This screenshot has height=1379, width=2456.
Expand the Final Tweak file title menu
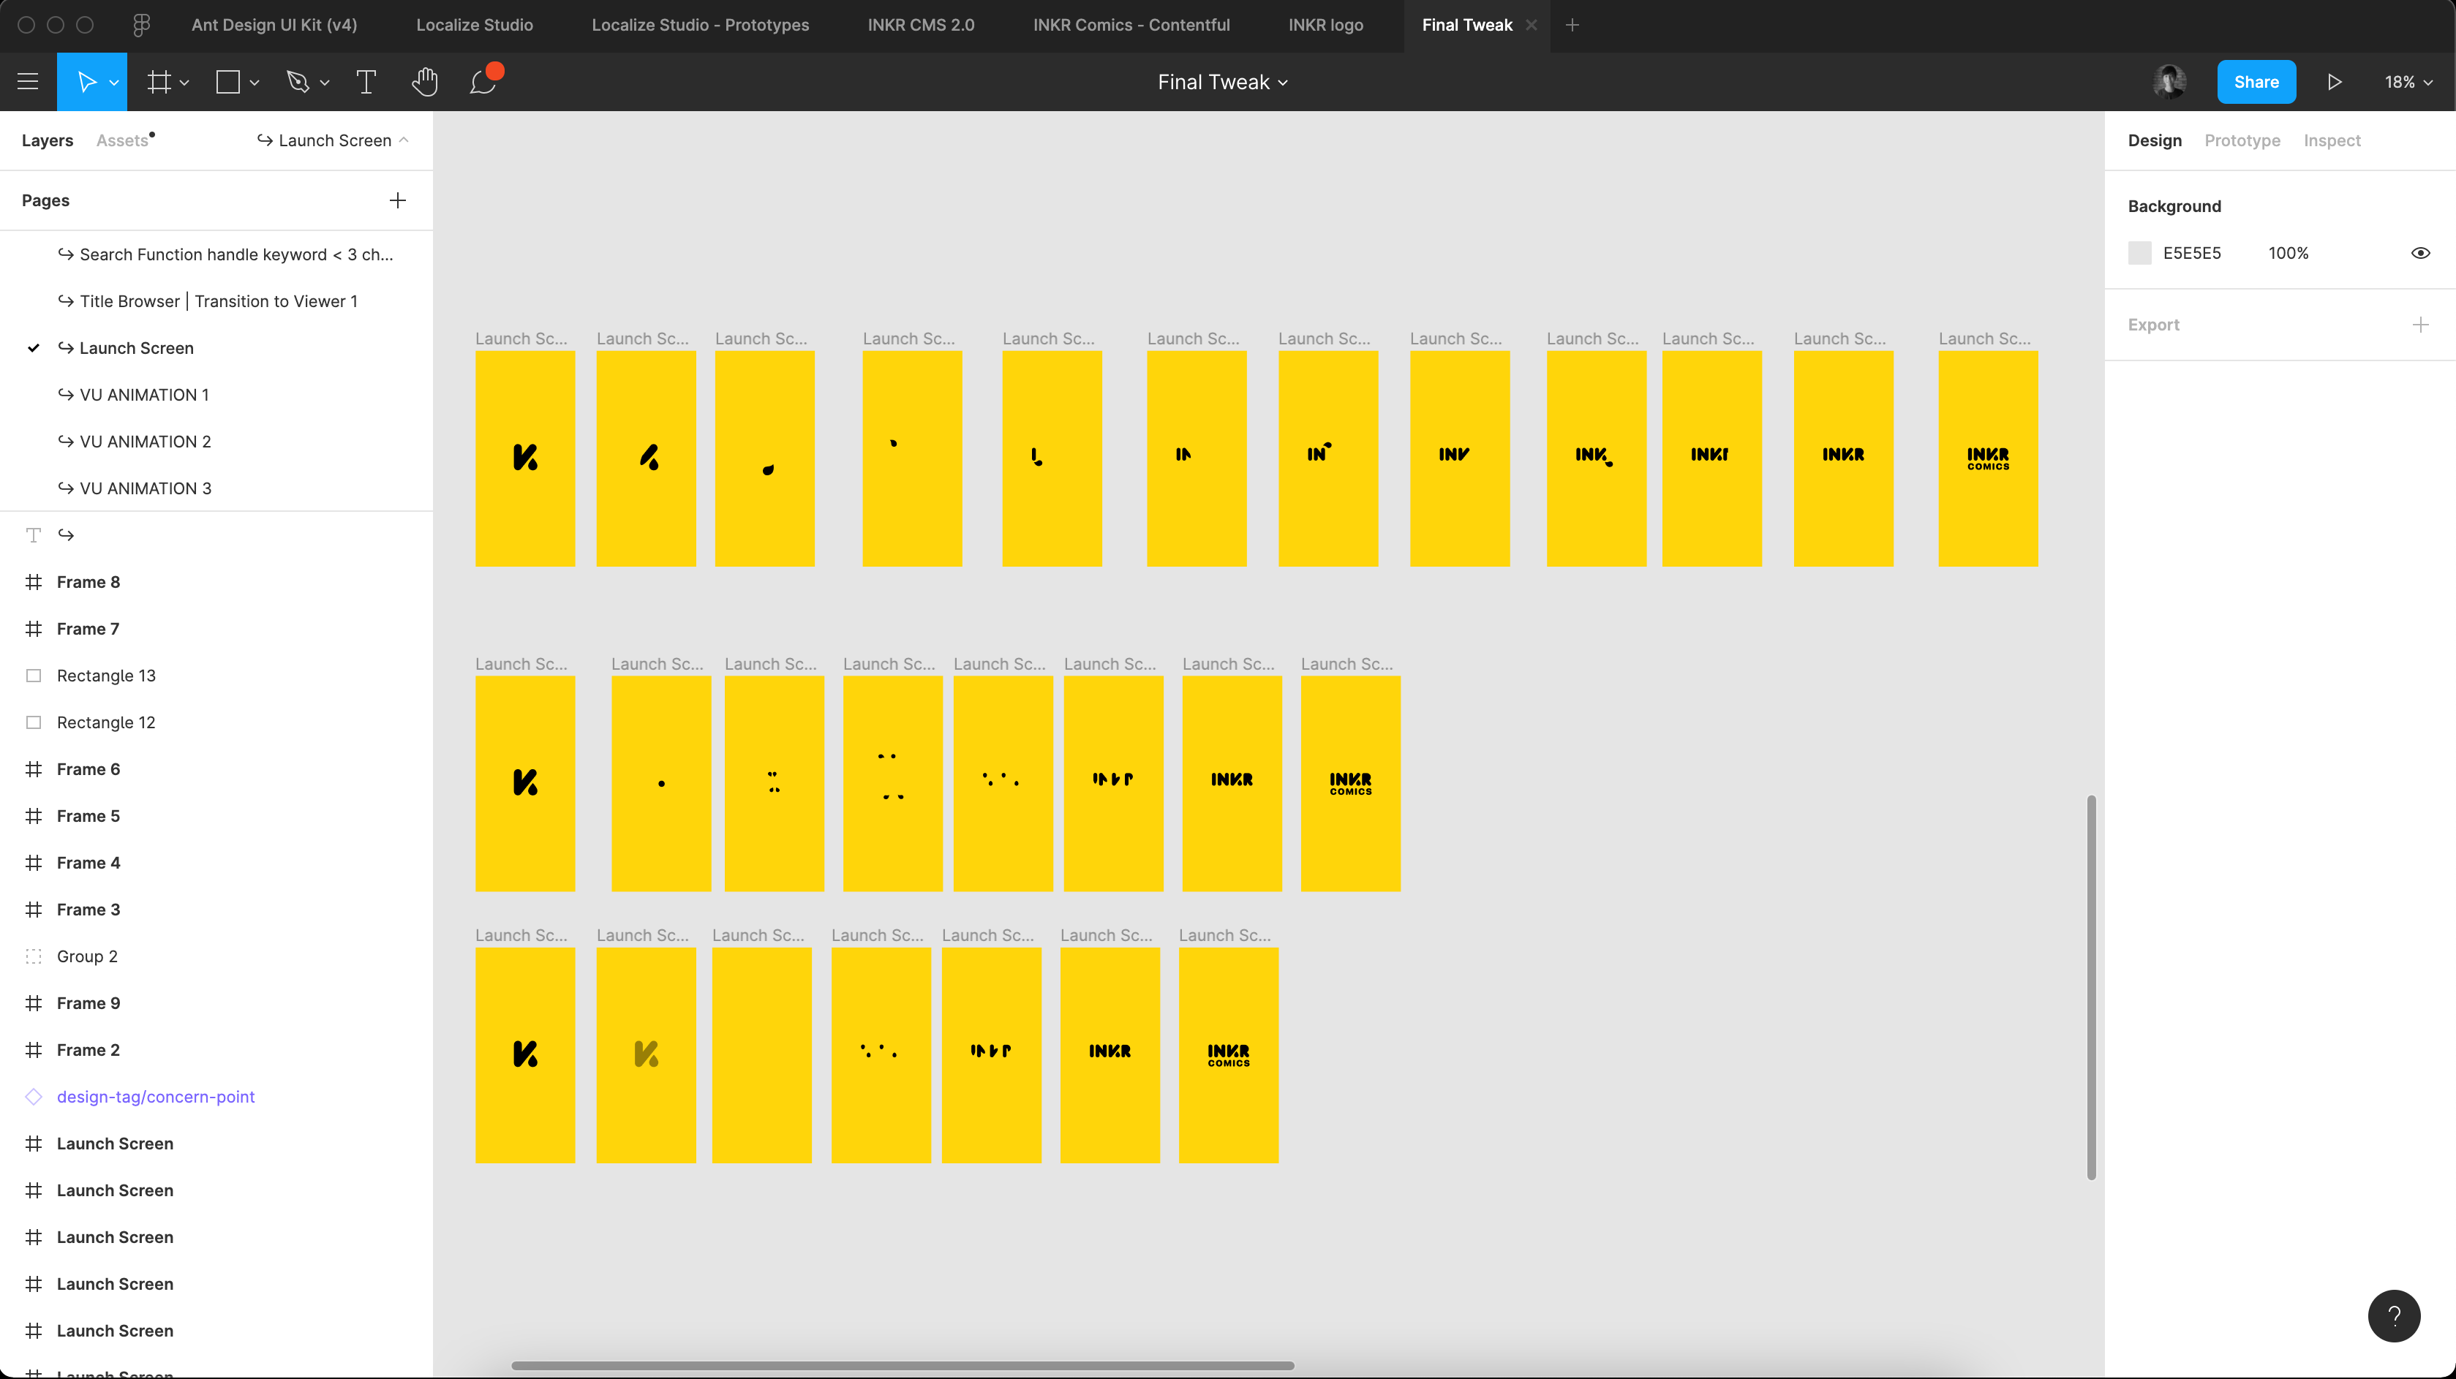pyautogui.click(x=1222, y=82)
